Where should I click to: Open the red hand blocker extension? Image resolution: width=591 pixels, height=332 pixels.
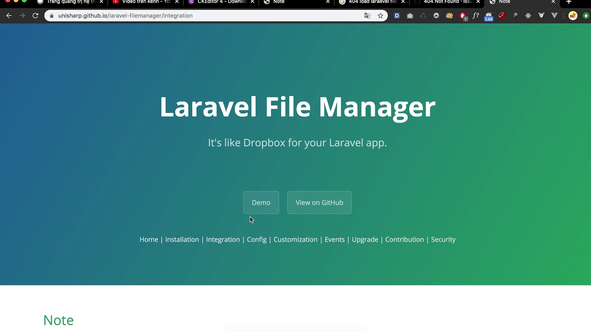(x=463, y=16)
